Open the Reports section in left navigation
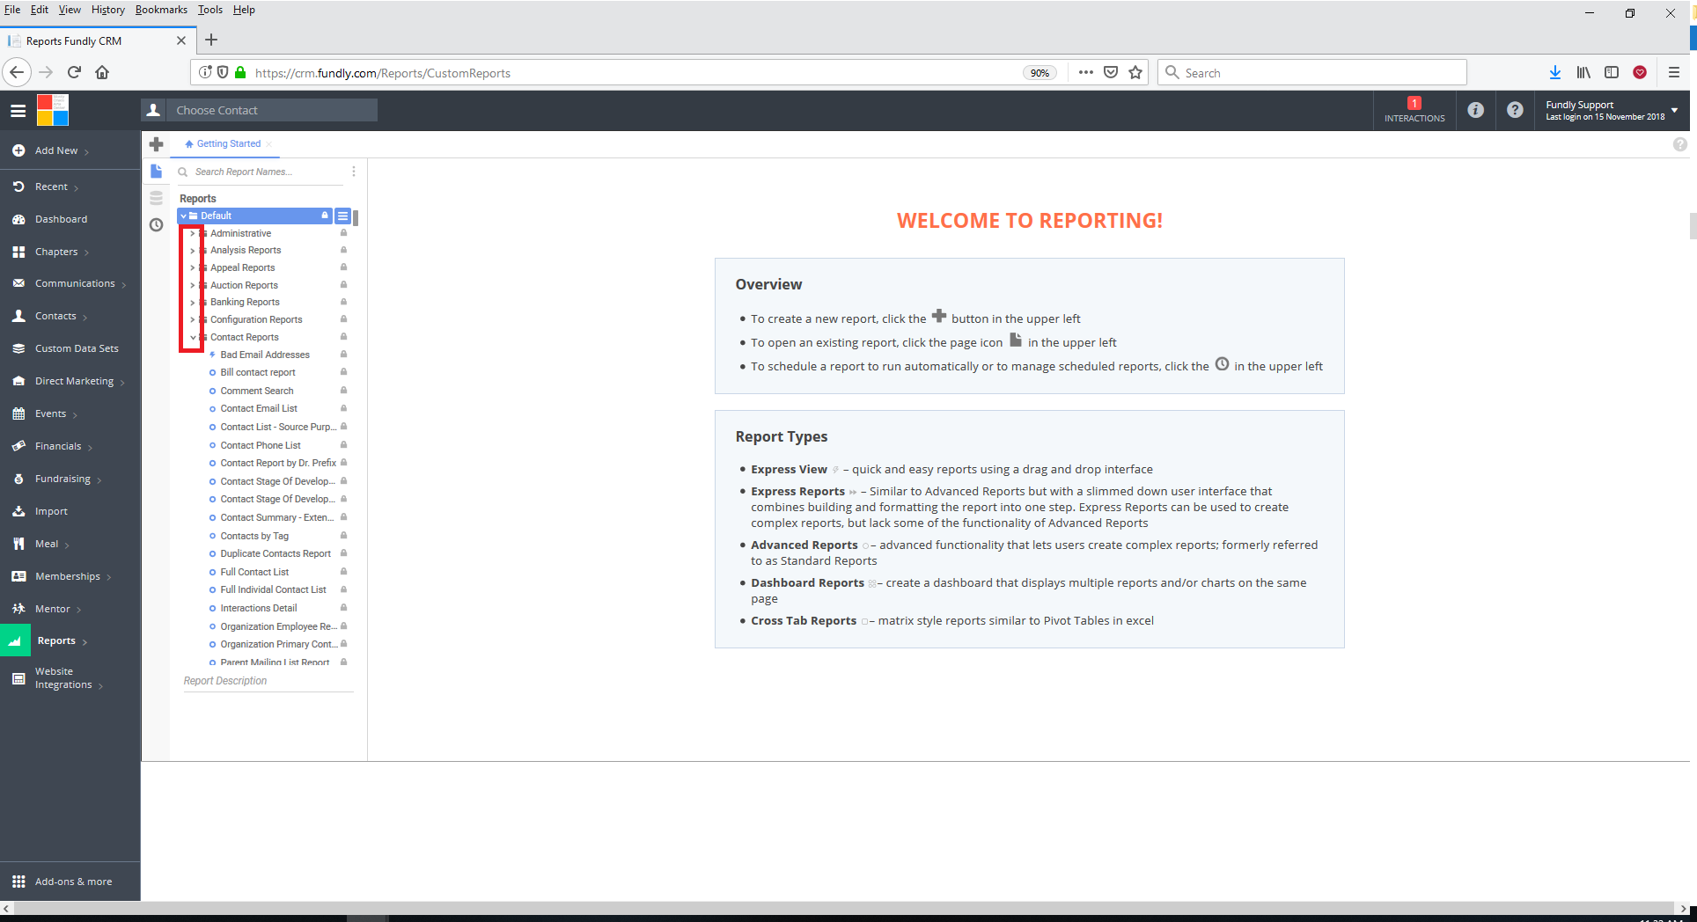1697x922 pixels. click(x=56, y=640)
